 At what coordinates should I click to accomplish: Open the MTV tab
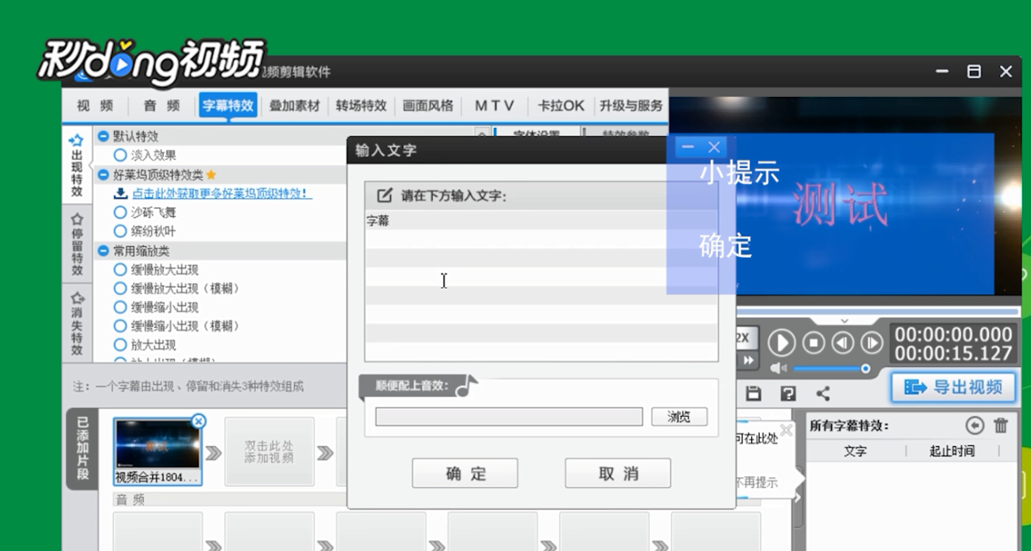[494, 105]
